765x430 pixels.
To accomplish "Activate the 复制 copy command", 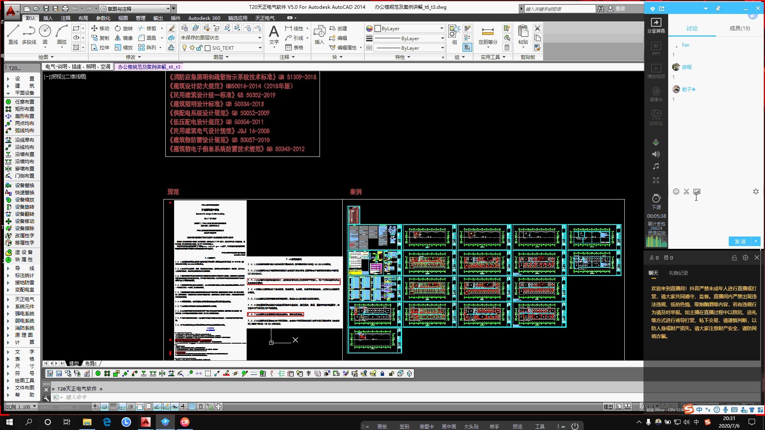I will point(100,38).
